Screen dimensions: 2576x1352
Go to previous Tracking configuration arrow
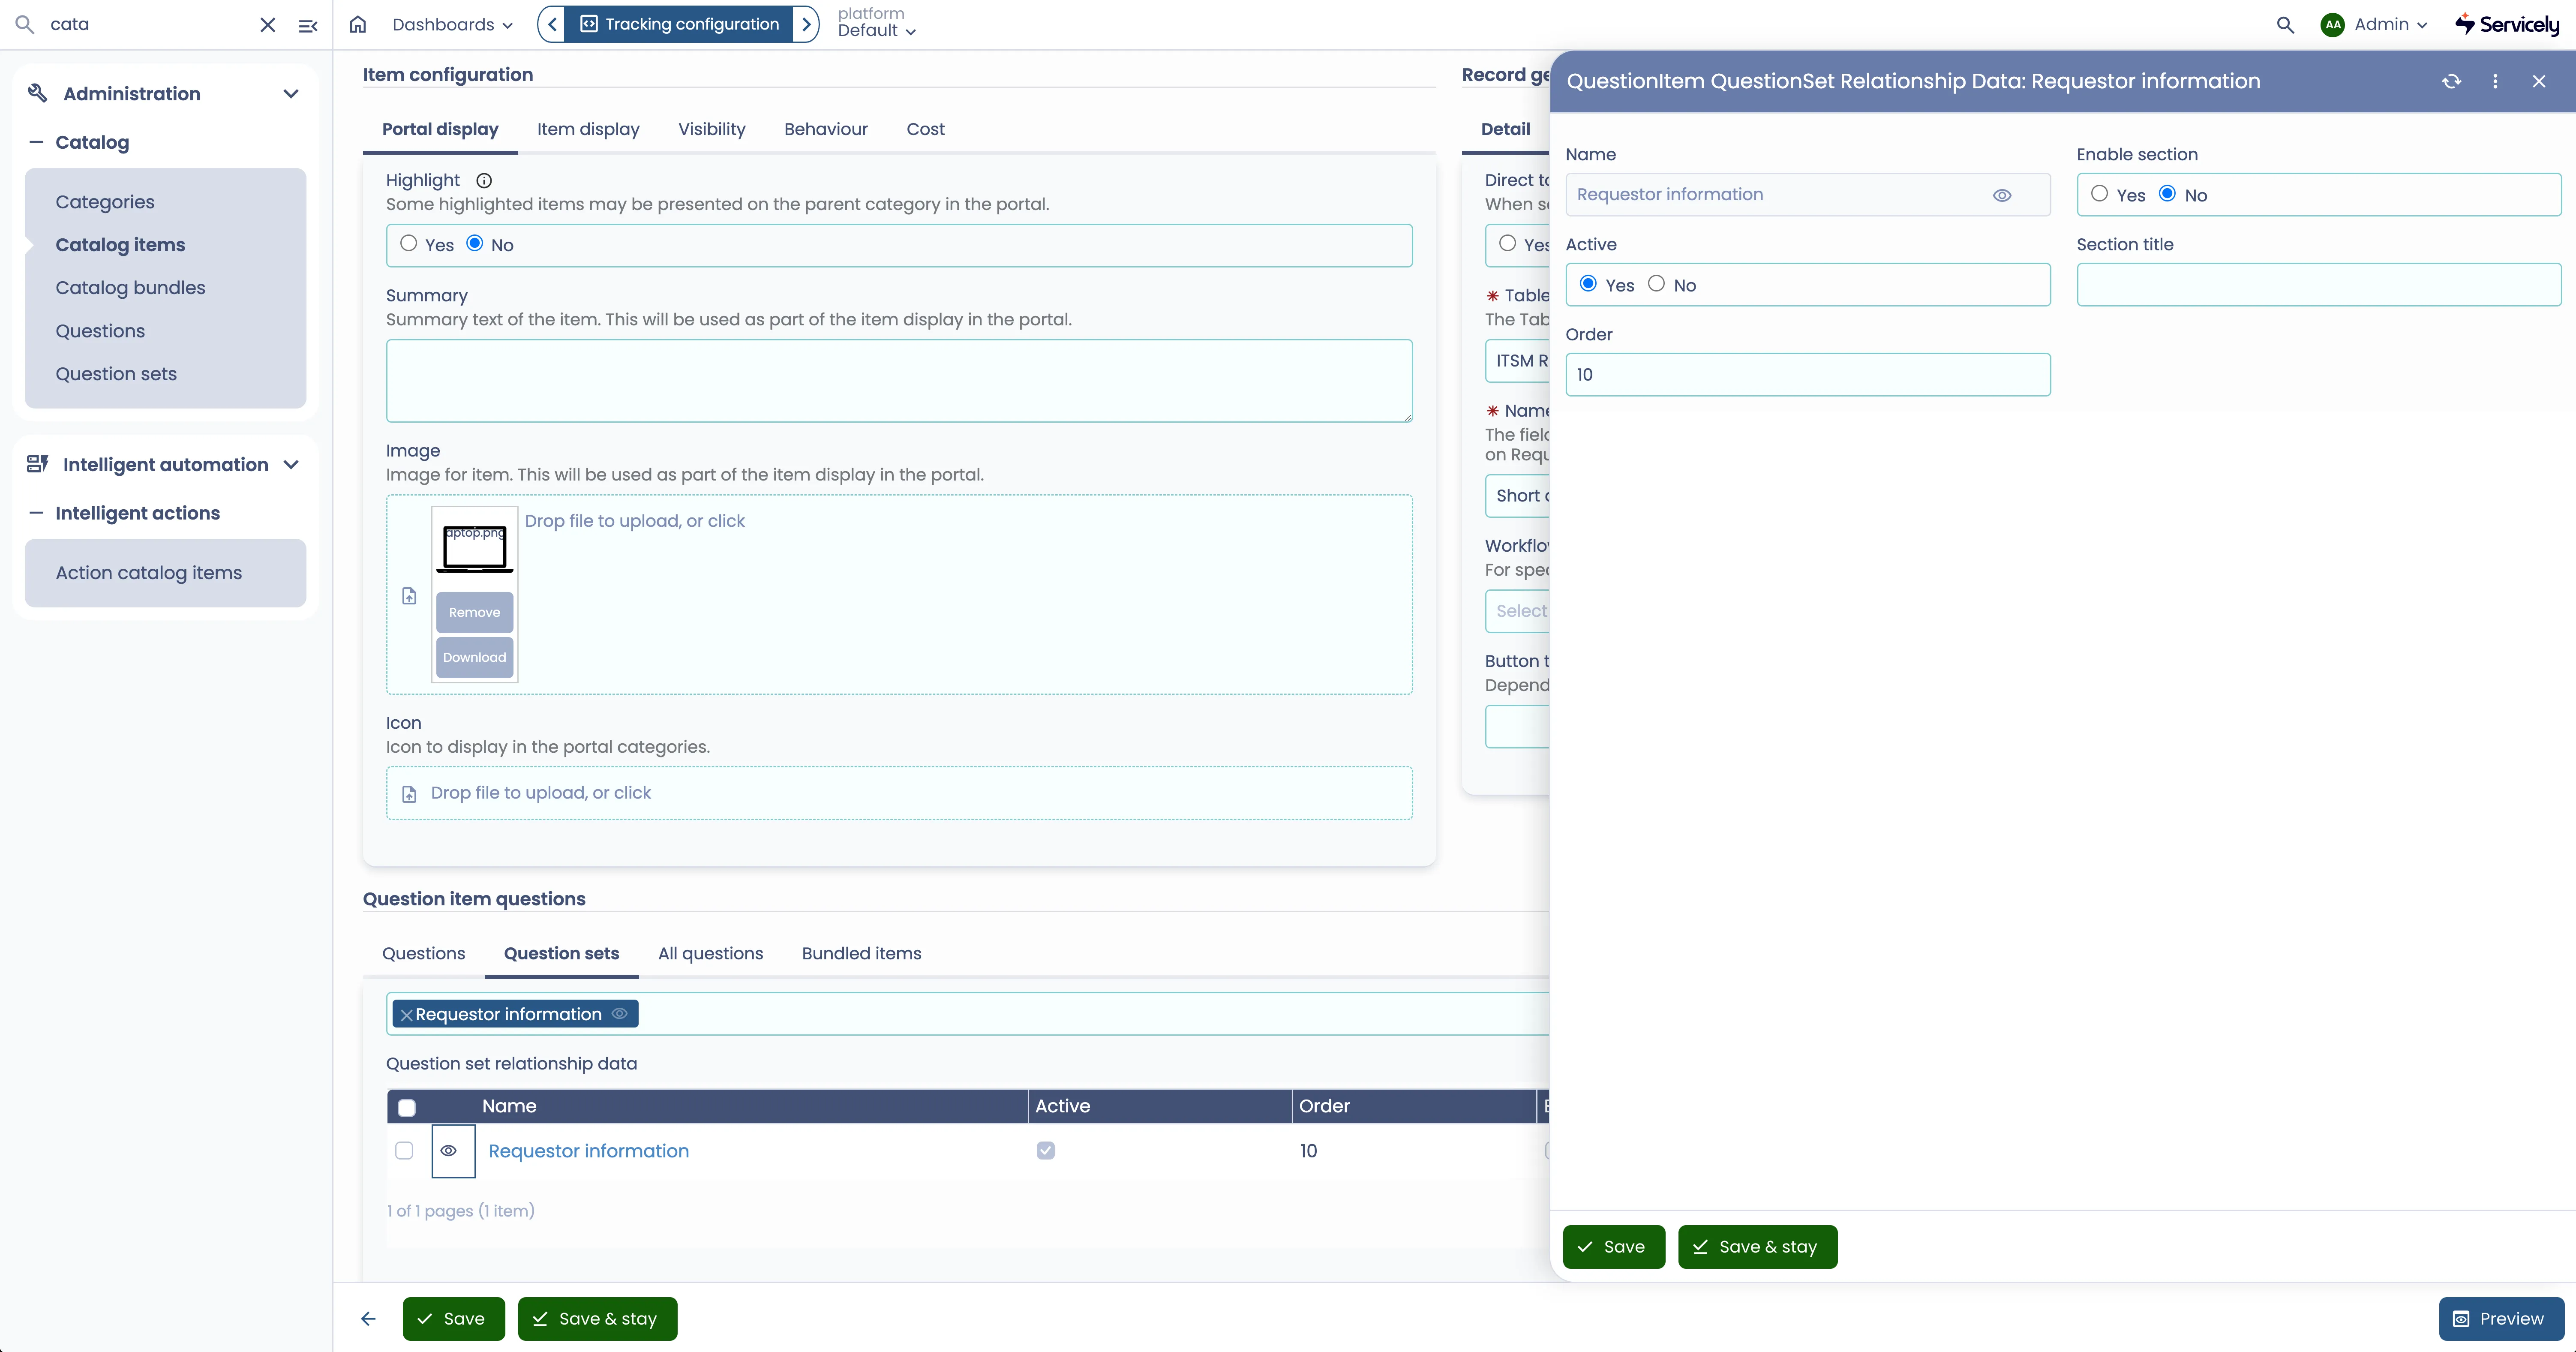[x=552, y=24]
